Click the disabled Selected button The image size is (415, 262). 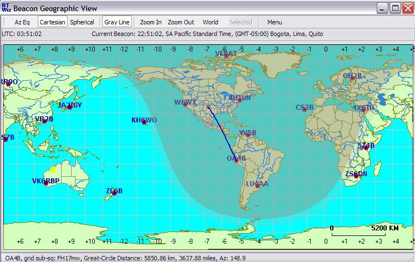click(240, 22)
